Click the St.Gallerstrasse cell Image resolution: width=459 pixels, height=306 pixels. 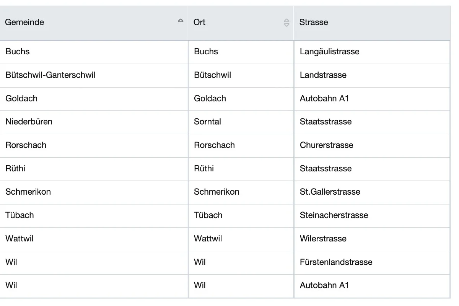click(x=372, y=192)
